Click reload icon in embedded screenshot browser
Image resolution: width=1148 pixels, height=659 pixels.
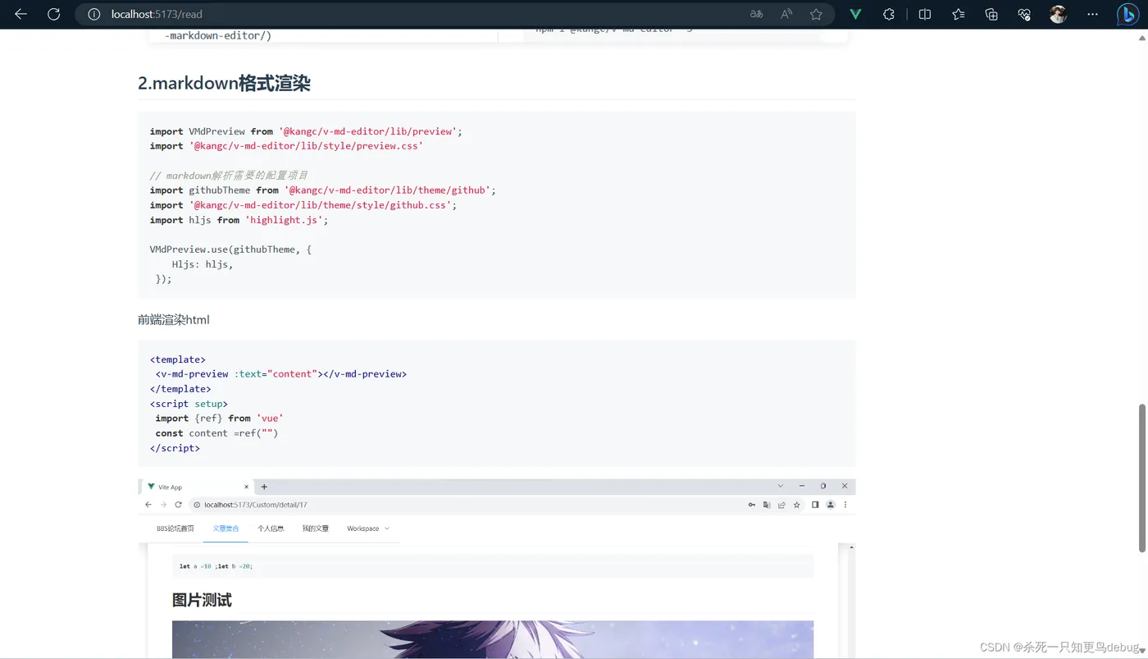pos(178,505)
